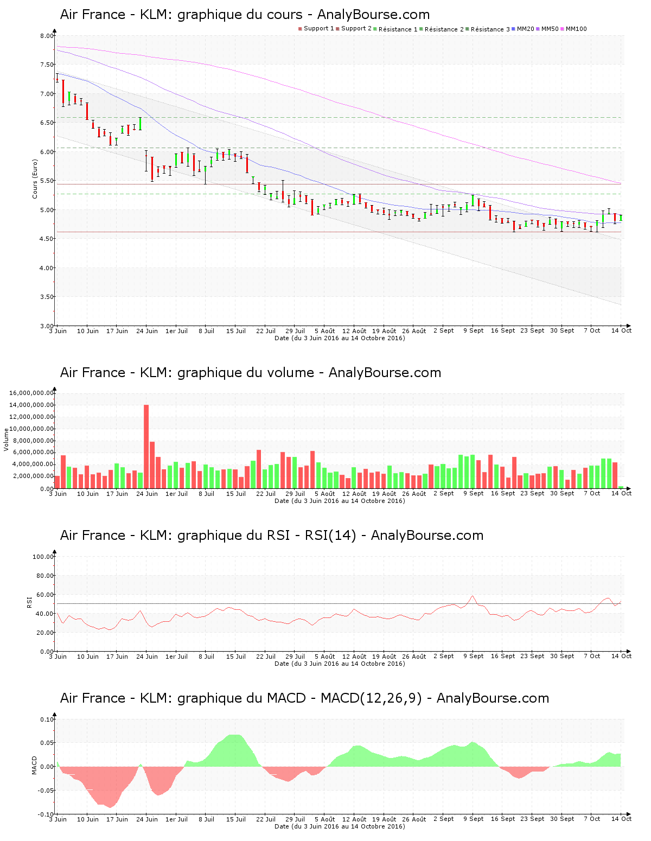Screen dimensions: 651x841
Task: Click the 4.50 price axis value
Action: click(x=46, y=239)
